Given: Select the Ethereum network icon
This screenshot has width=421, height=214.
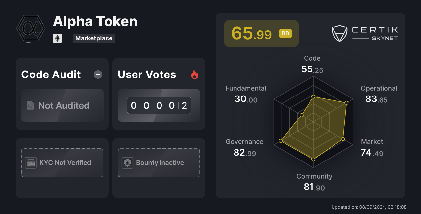Looking at the screenshot, I should coord(57,38).
